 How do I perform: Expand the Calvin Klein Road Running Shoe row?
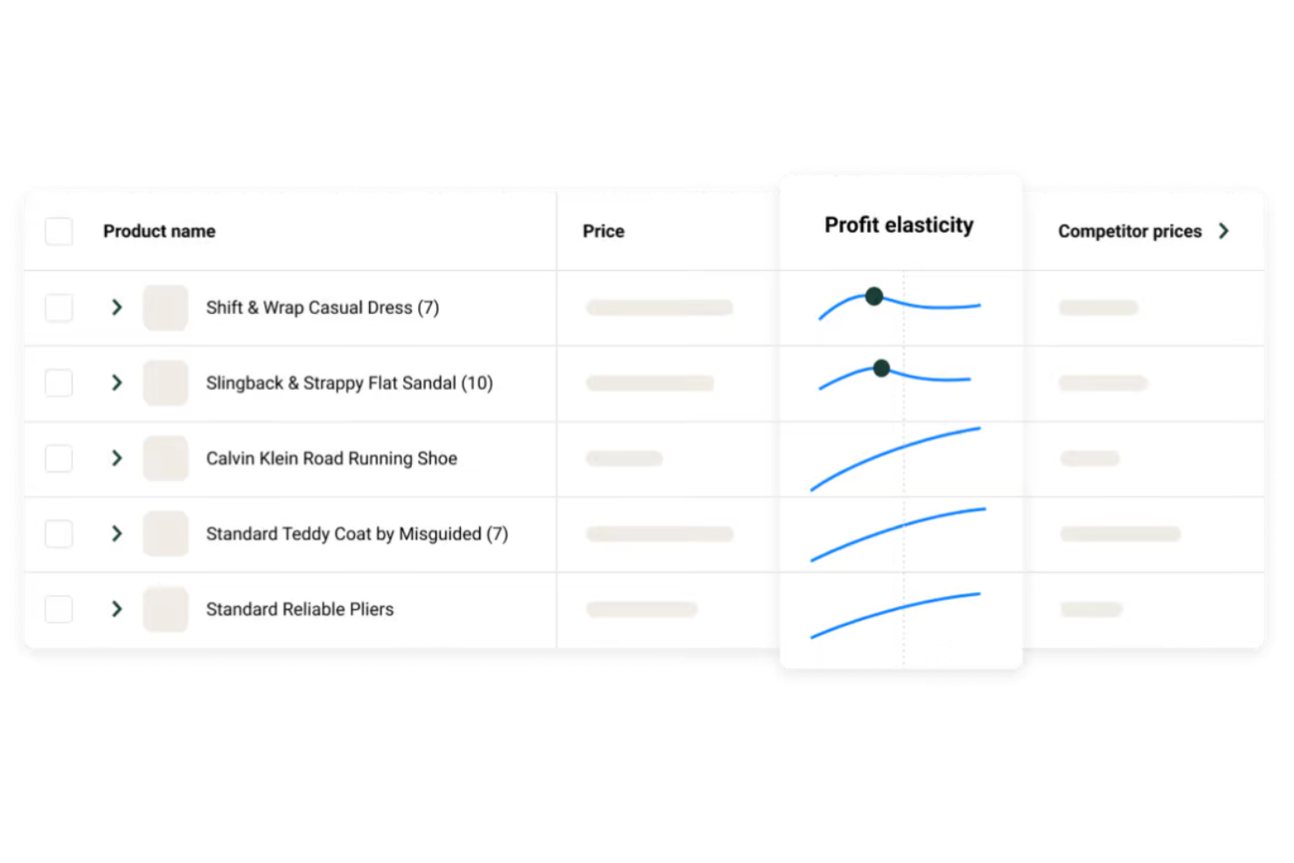[116, 458]
